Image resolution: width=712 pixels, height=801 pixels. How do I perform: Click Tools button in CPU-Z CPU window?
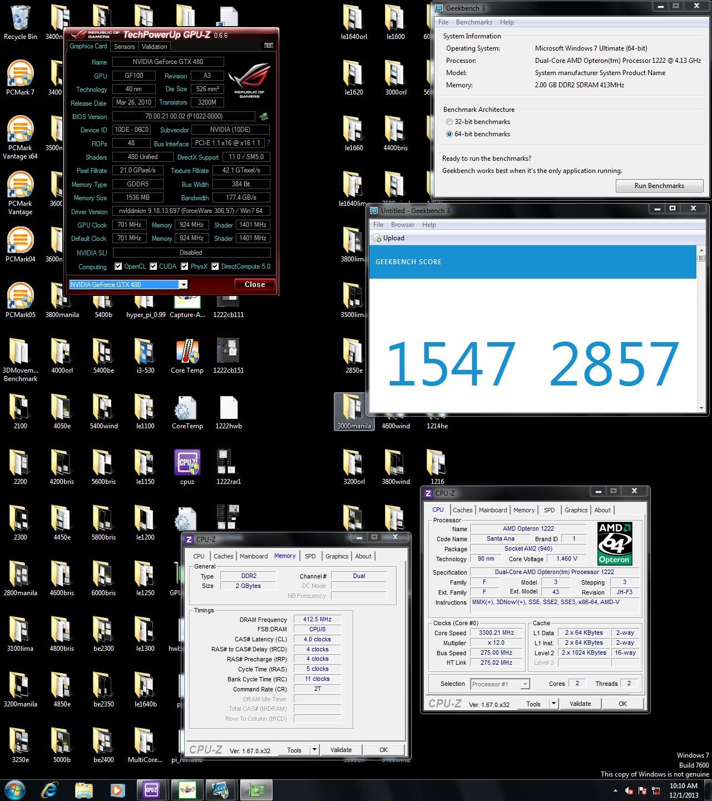pyautogui.click(x=533, y=704)
